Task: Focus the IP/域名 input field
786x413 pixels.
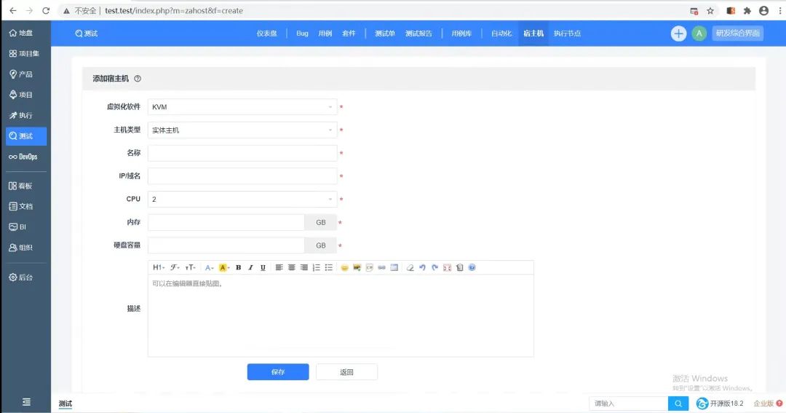Action: [x=242, y=176]
